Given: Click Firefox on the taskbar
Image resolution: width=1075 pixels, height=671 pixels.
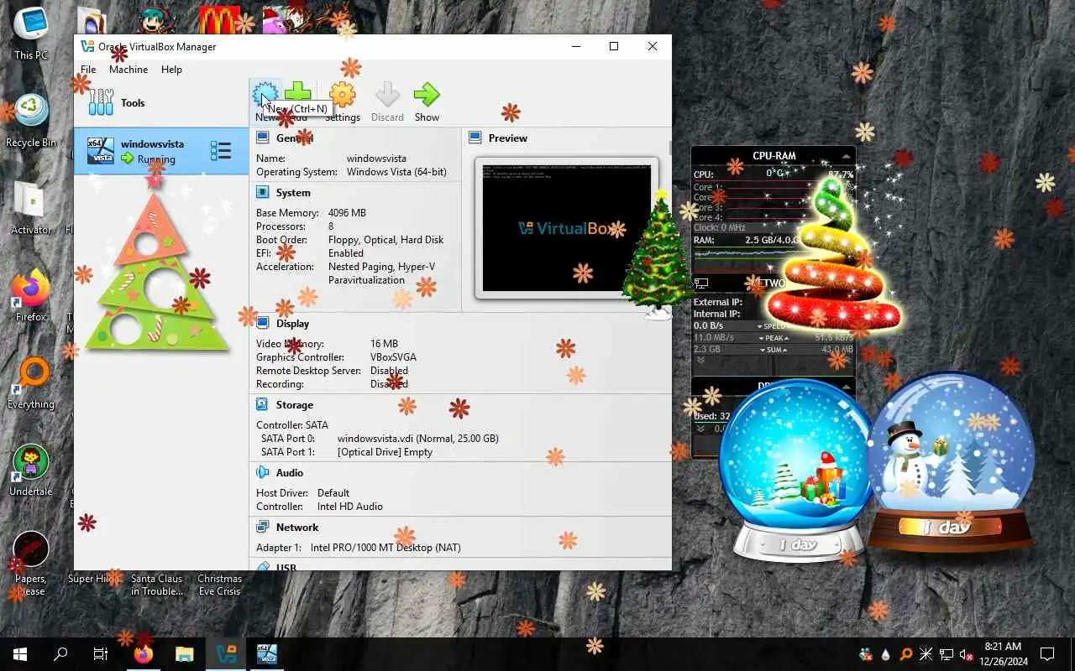Looking at the screenshot, I should click(144, 654).
